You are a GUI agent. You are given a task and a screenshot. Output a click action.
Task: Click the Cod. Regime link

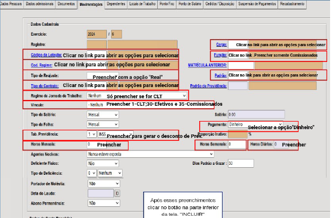[41, 65]
